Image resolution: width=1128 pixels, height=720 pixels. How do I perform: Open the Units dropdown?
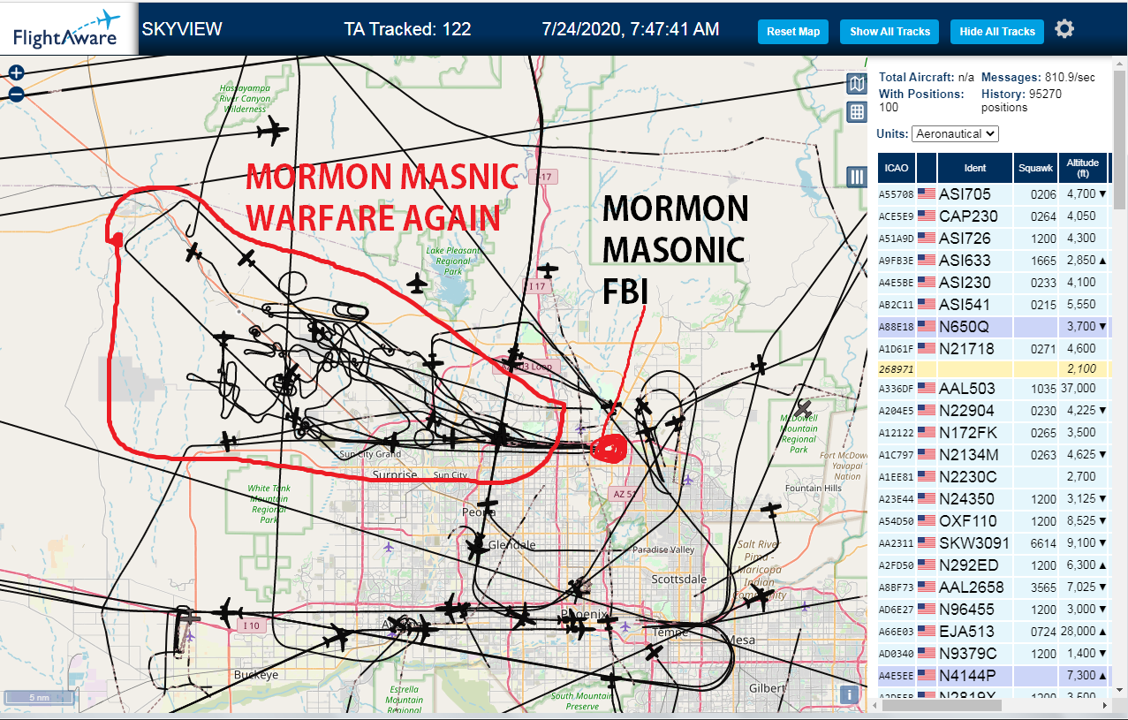[x=955, y=133]
